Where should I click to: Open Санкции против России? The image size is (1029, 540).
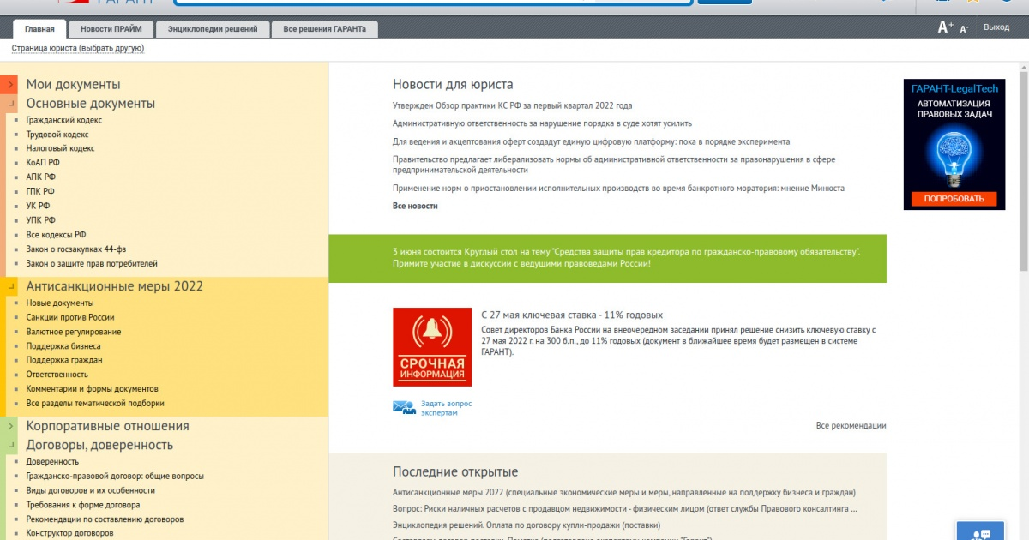(x=70, y=317)
